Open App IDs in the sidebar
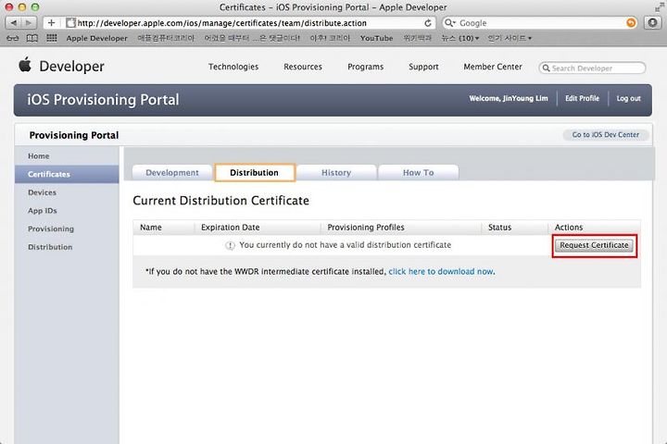667x444 pixels. (67, 211)
